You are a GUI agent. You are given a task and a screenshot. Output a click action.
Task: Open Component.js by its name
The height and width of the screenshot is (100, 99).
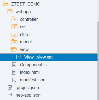(x=33, y=65)
